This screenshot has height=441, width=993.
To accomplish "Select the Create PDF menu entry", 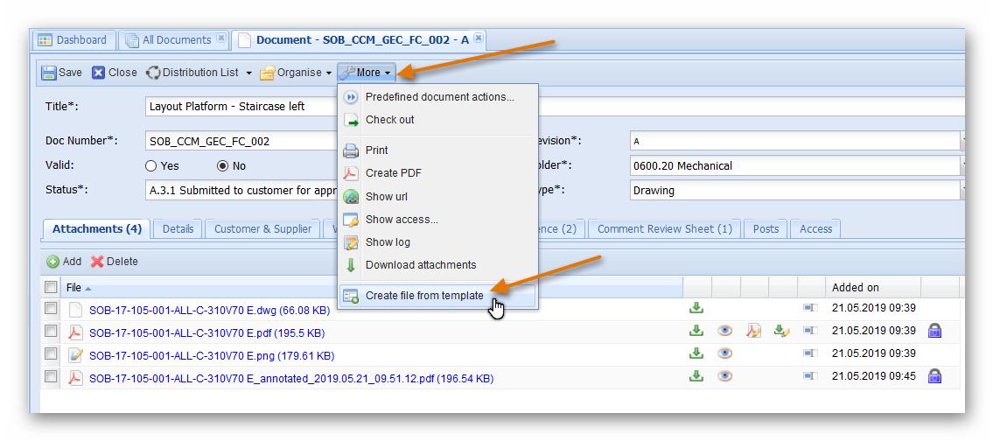I will coord(439,173).
